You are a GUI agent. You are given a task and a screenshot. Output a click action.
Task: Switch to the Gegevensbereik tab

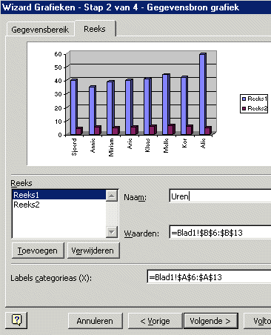click(40, 30)
